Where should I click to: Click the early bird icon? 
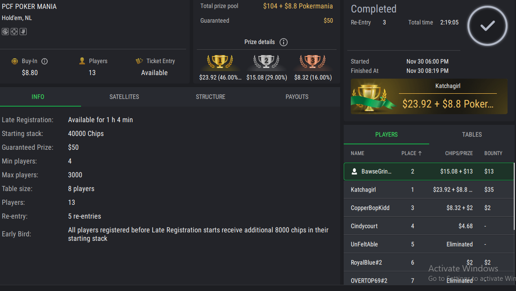tap(23, 32)
